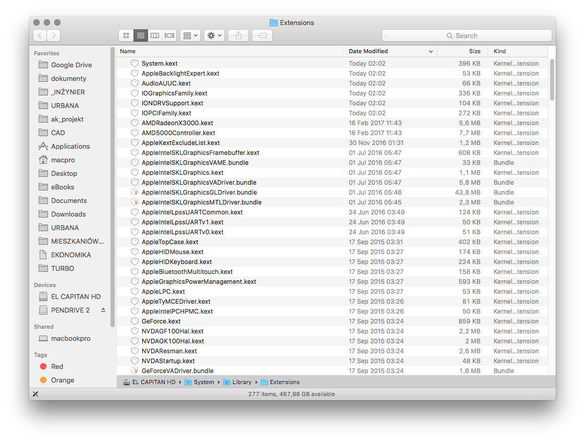
Task: Select AudioAUUC.kext file
Action: (333, 83)
